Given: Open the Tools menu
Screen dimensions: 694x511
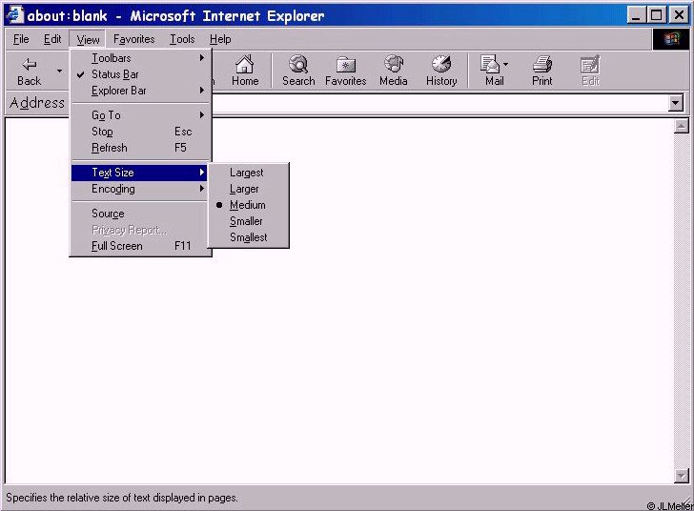Looking at the screenshot, I should [182, 39].
